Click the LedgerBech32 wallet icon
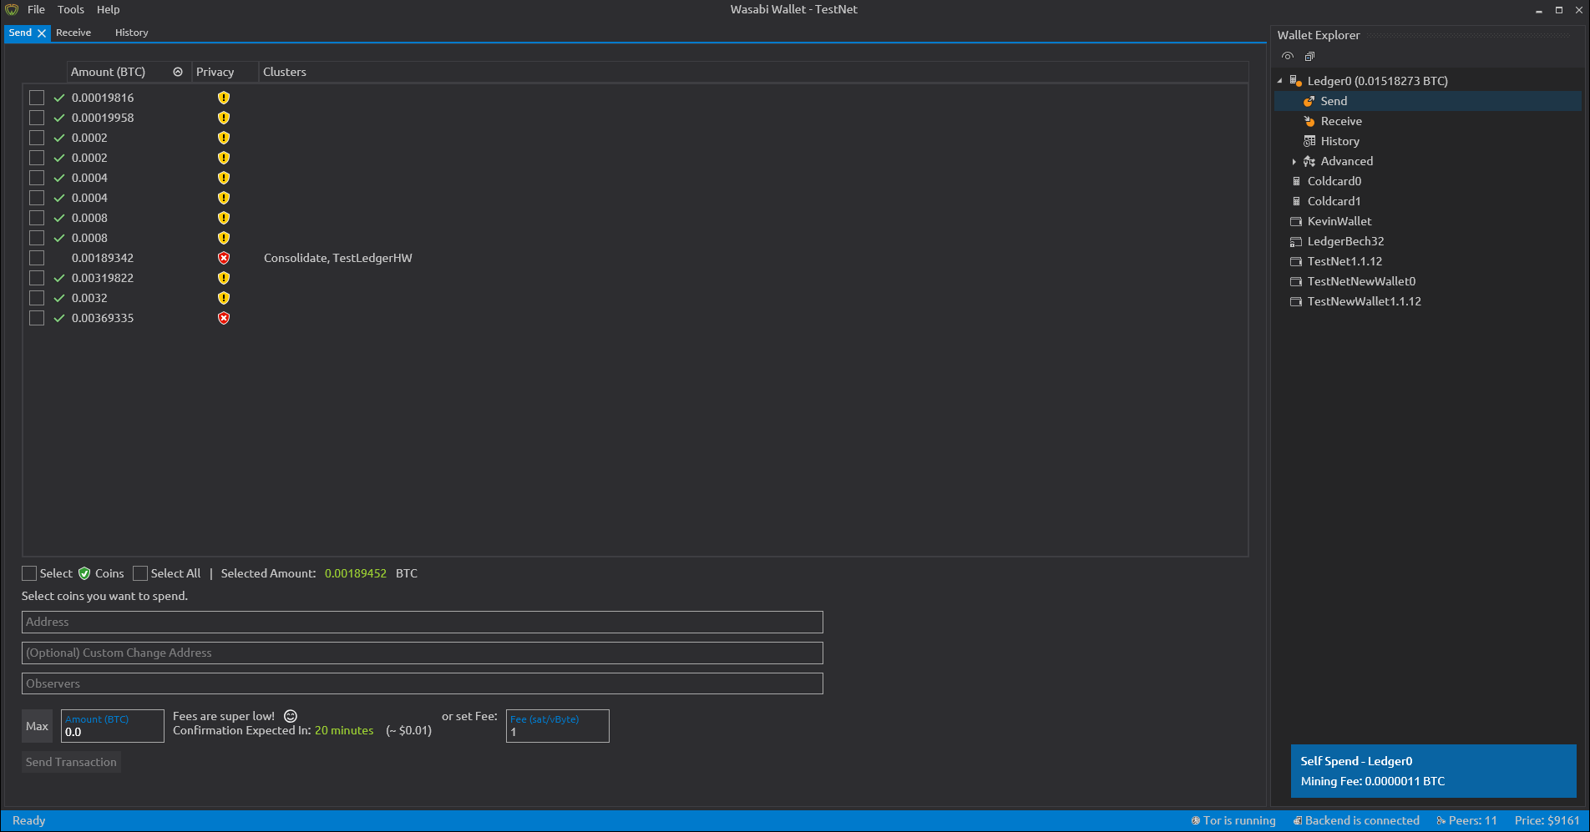The image size is (1590, 832). 1296,241
